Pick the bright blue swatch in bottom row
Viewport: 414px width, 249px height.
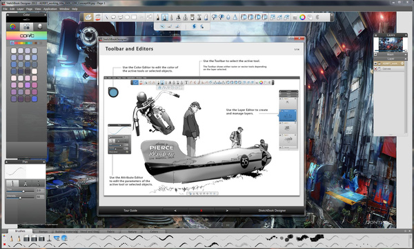[34, 99]
